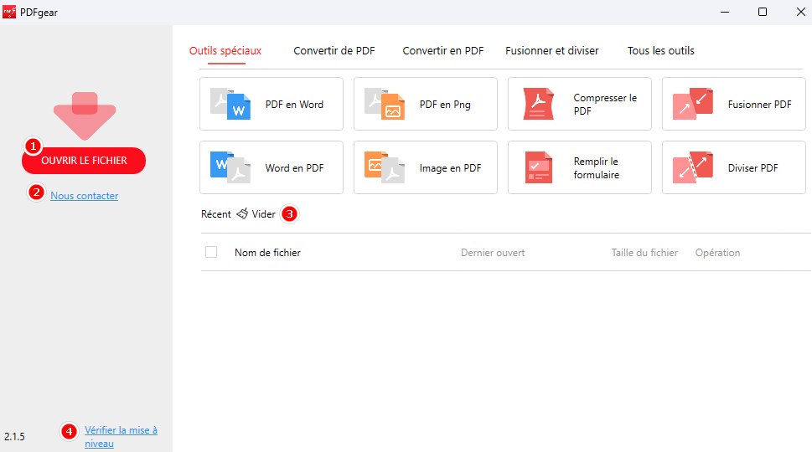This screenshot has height=452, width=812.
Task: Click the Remplir le formulaire icon
Action: point(539,167)
